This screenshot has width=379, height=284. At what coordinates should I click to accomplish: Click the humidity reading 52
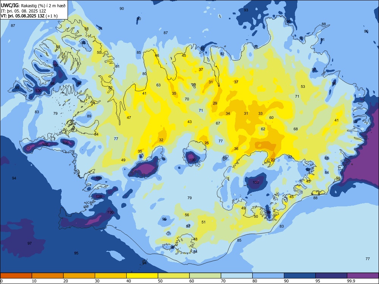(x=110, y=88)
